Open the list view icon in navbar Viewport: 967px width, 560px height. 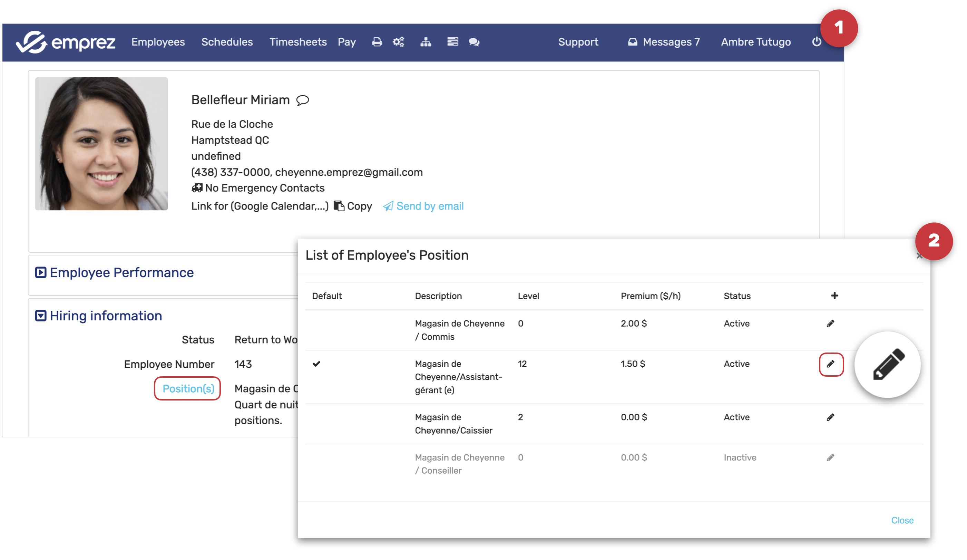click(x=452, y=41)
